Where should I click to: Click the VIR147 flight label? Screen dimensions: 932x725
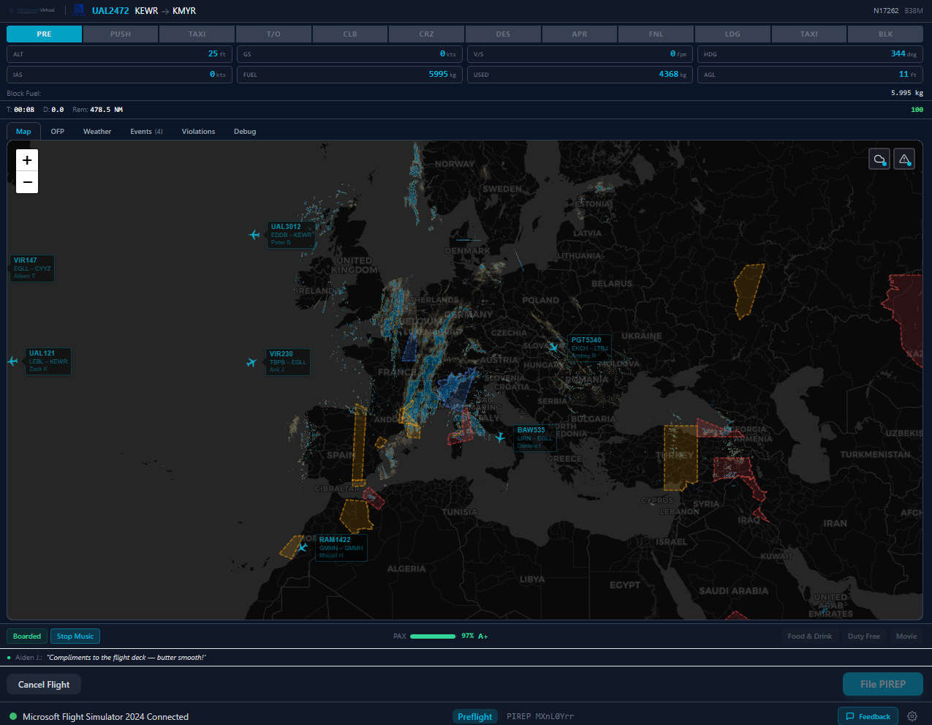32,268
